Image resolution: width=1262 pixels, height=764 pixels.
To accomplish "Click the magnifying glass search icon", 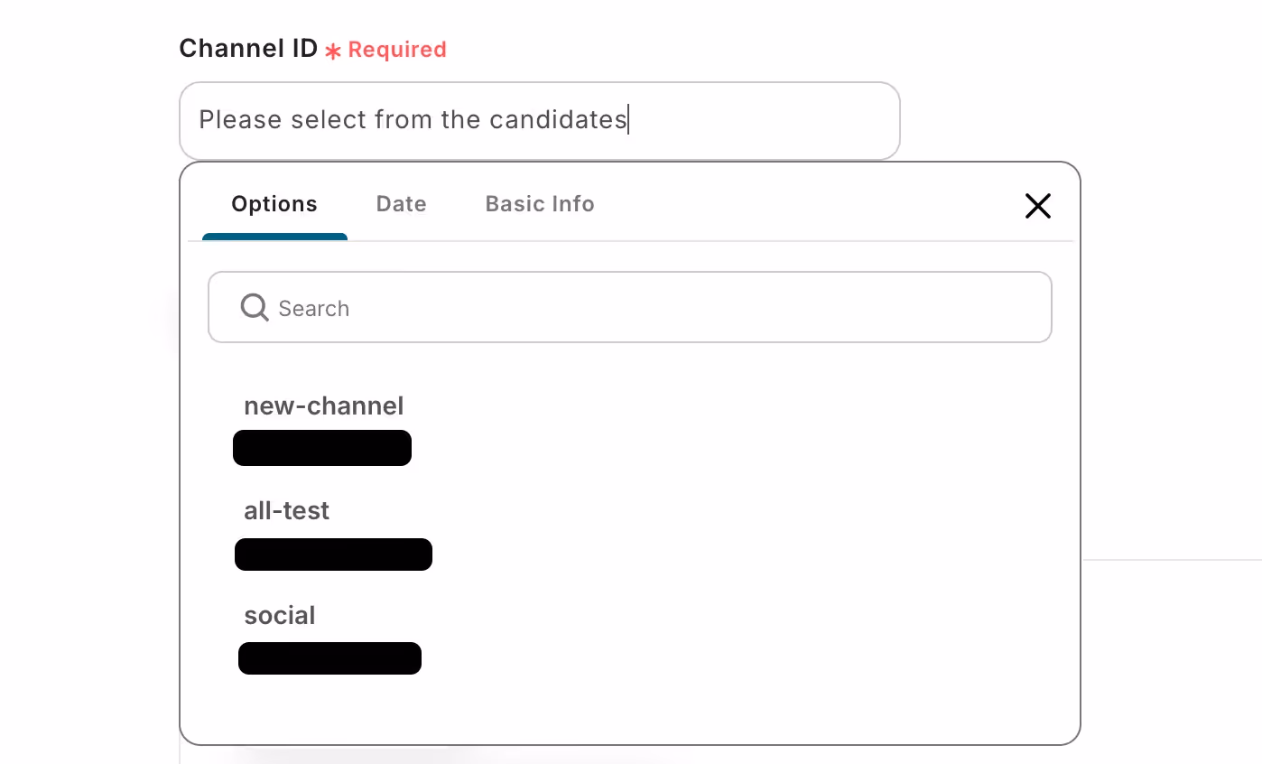I will [255, 308].
